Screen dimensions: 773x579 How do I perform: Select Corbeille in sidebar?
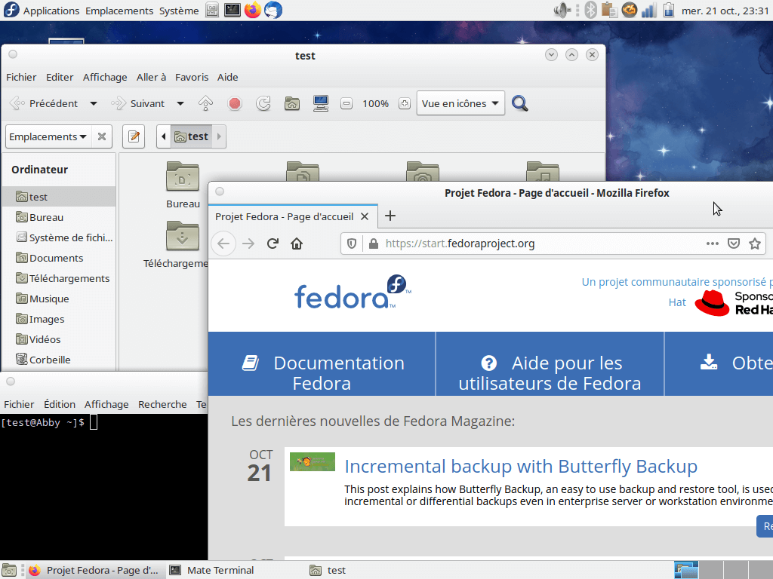(59, 360)
